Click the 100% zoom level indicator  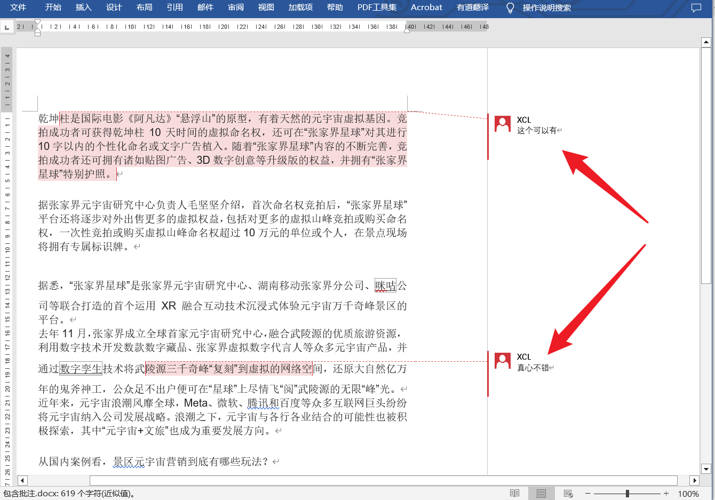(x=688, y=494)
